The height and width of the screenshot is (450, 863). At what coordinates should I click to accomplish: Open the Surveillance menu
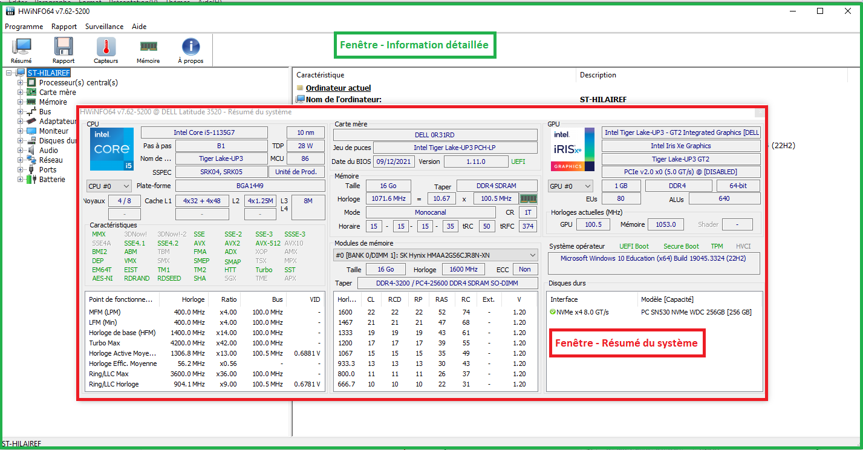[x=104, y=27]
